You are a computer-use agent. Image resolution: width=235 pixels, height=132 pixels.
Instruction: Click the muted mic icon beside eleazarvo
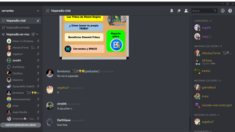point(38,80)
